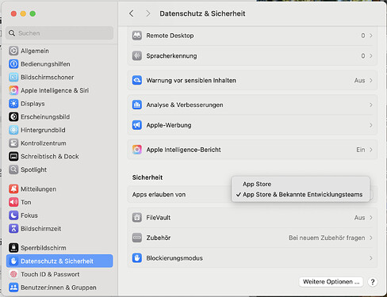This screenshot has width=387, height=297.
Task: Click the Blockierungsmodus hand icon
Action: 137,258
